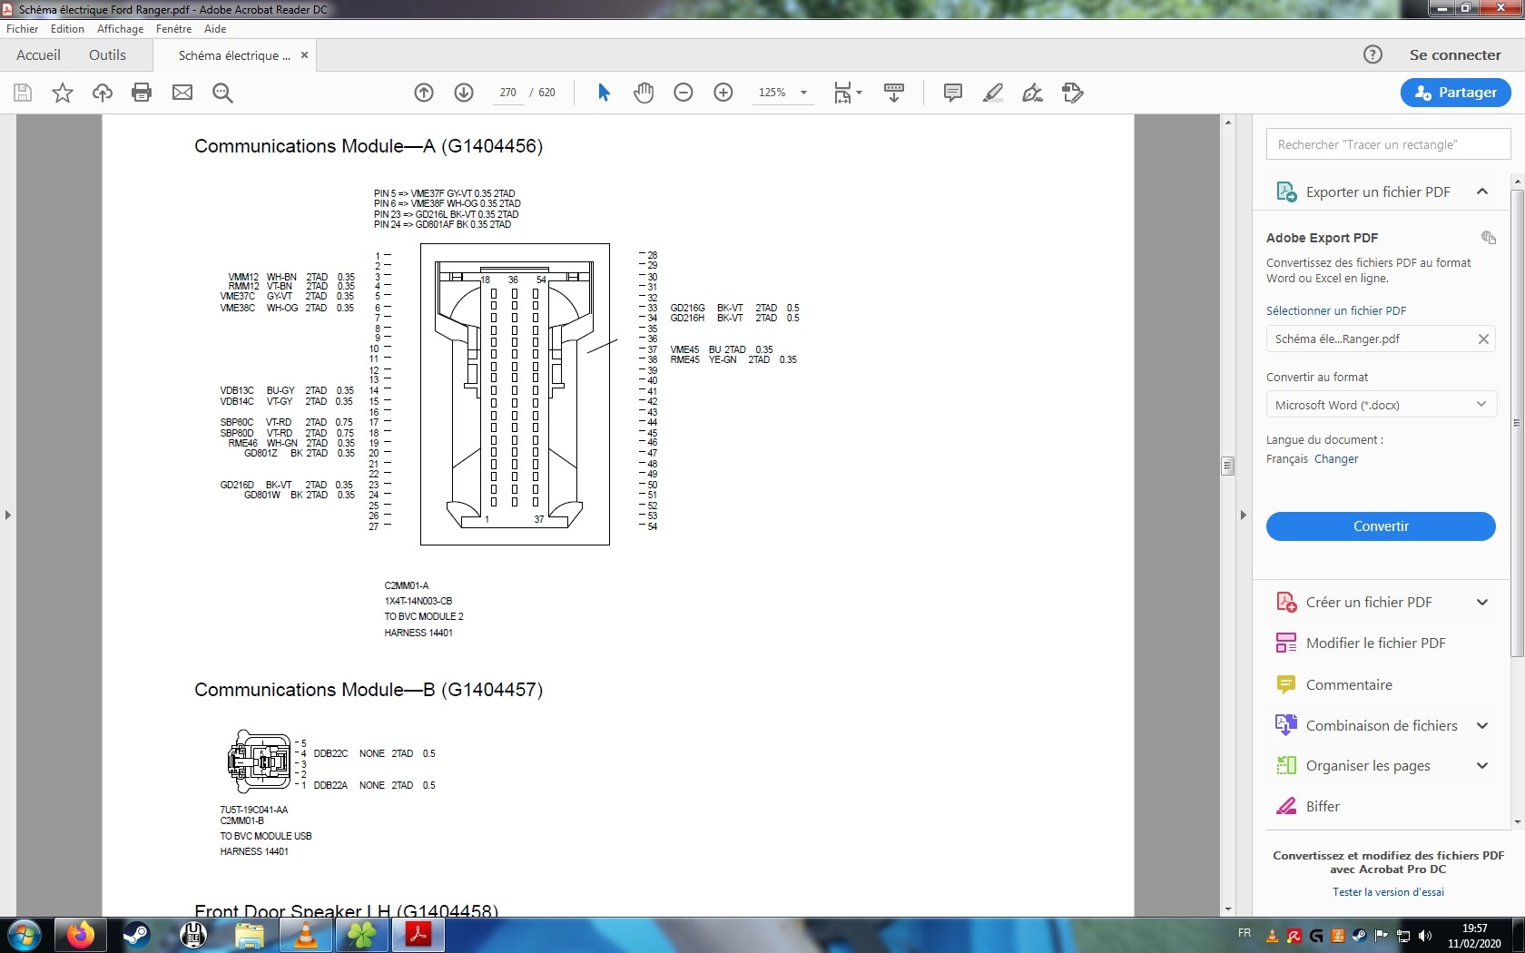Click Changer language link
Image resolution: width=1525 pixels, height=953 pixels.
pyautogui.click(x=1336, y=459)
